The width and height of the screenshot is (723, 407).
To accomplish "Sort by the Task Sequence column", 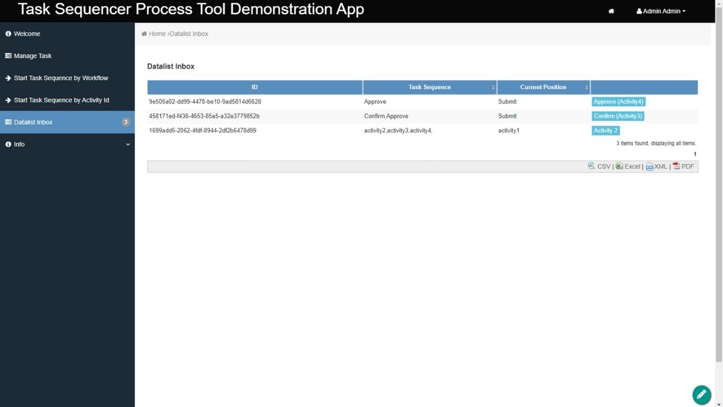I will (x=429, y=87).
